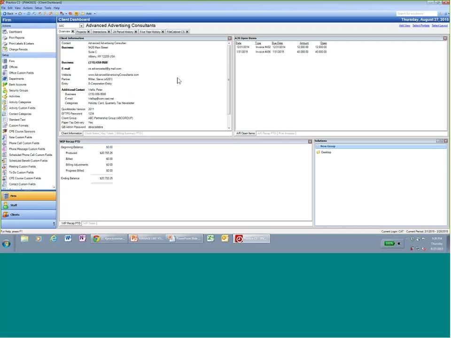Select the Departments setup item

[x=16, y=79]
